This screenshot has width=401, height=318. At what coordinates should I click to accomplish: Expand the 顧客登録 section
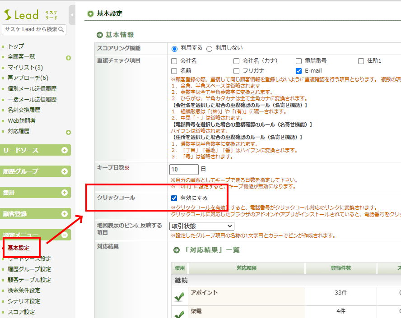pyautogui.click(x=65, y=214)
